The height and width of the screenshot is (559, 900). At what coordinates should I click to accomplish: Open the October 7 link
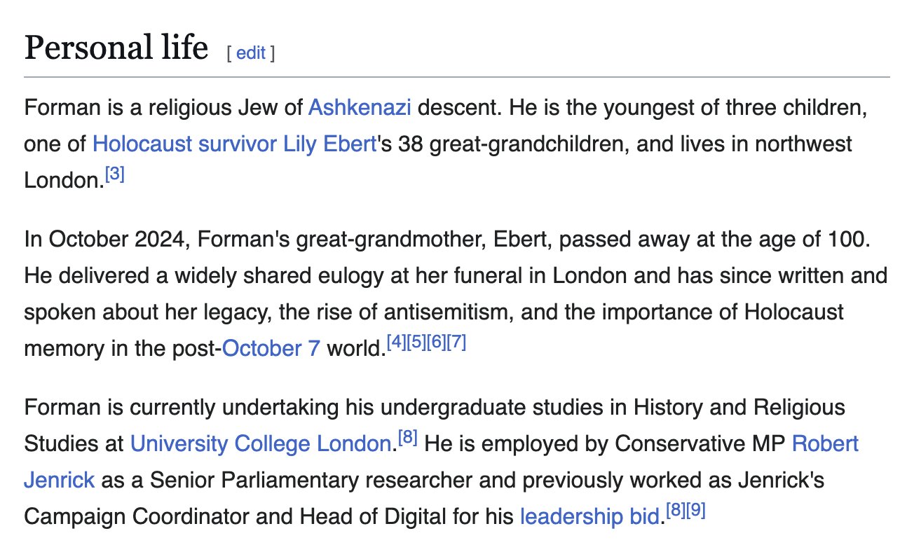coord(271,348)
